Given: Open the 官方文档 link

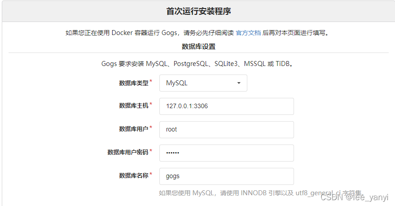Looking at the screenshot, I should pyautogui.click(x=248, y=33).
